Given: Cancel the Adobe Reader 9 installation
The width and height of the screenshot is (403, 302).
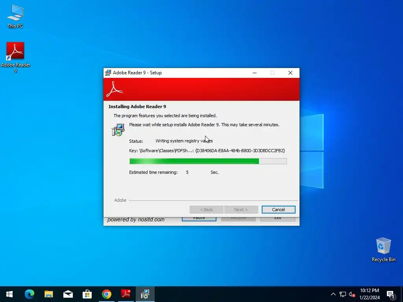Looking at the screenshot, I should pyautogui.click(x=278, y=210).
